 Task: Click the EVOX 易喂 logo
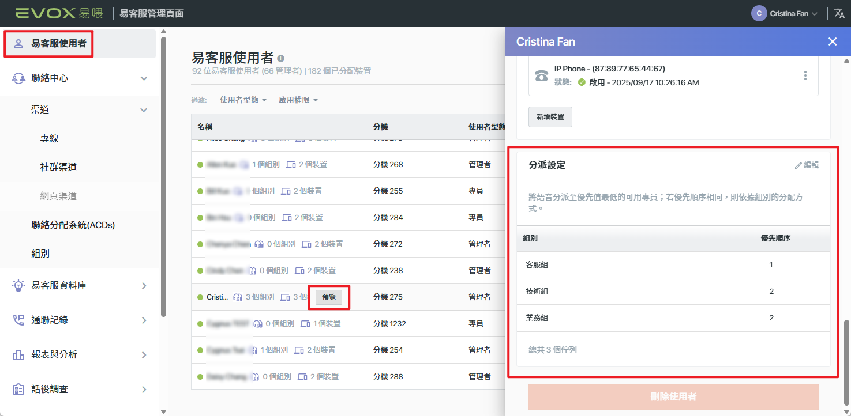click(x=60, y=13)
